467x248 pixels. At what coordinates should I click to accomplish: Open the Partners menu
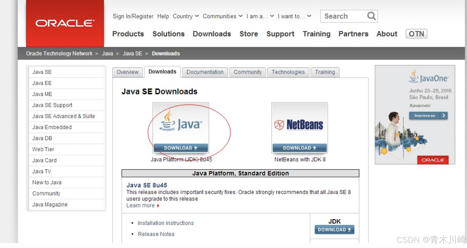point(353,34)
